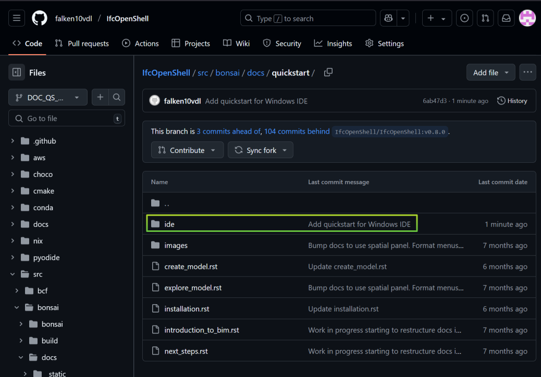The image size is (541, 377).
Task: View commit History
Action: (512, 101)
